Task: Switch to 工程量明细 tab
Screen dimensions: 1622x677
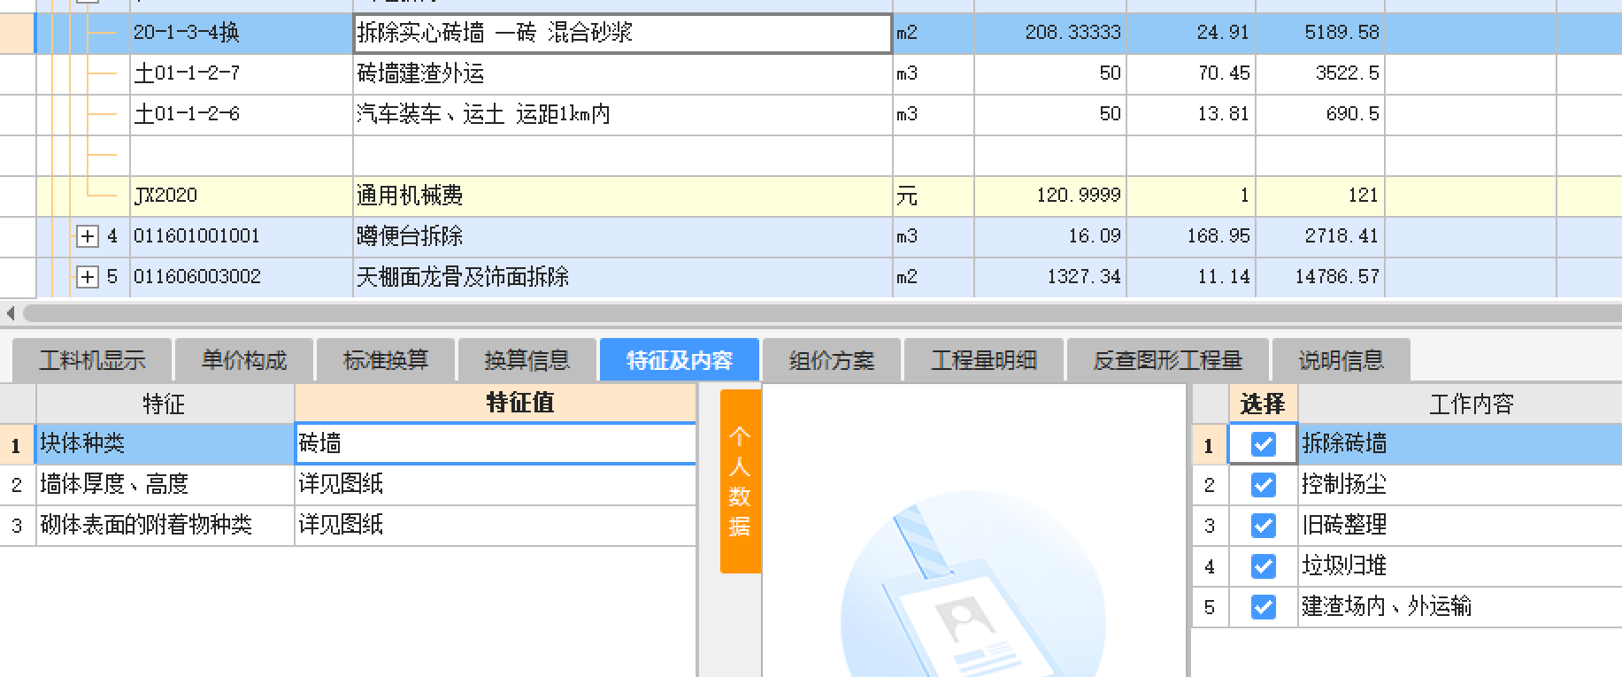Action: 984,360
